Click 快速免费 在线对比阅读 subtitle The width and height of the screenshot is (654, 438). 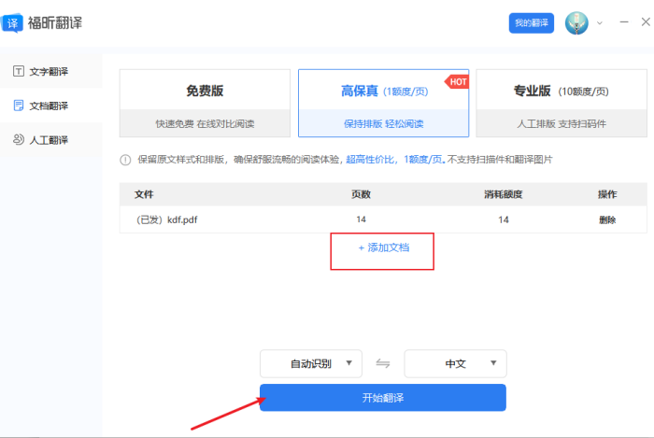click(x=205, y=124)
